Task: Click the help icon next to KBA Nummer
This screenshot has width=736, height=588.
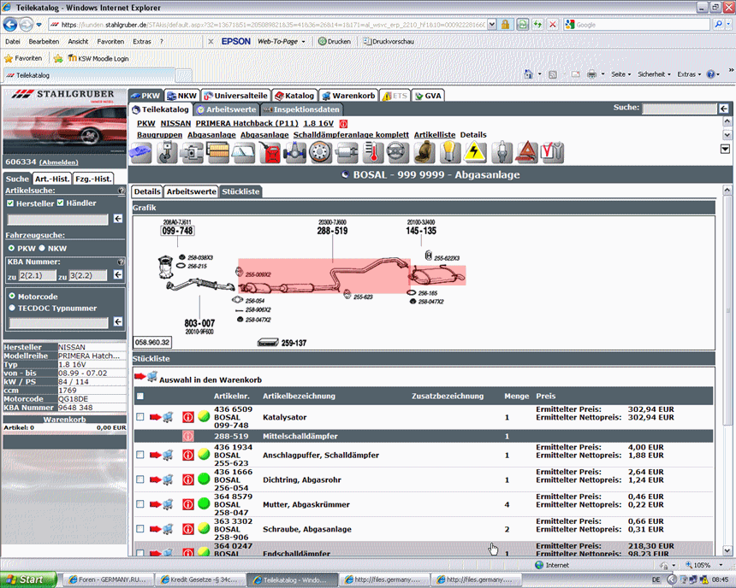Action: tap(122, 262)
